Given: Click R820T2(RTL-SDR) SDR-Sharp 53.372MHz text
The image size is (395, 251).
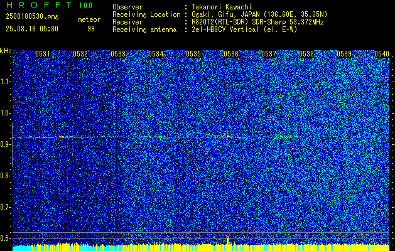Looking at the screenshot, I should 257,22.
